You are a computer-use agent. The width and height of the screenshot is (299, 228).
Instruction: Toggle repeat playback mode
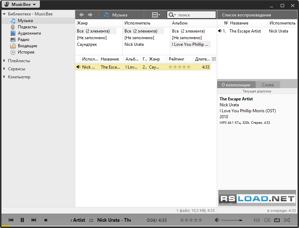(277, 220)
